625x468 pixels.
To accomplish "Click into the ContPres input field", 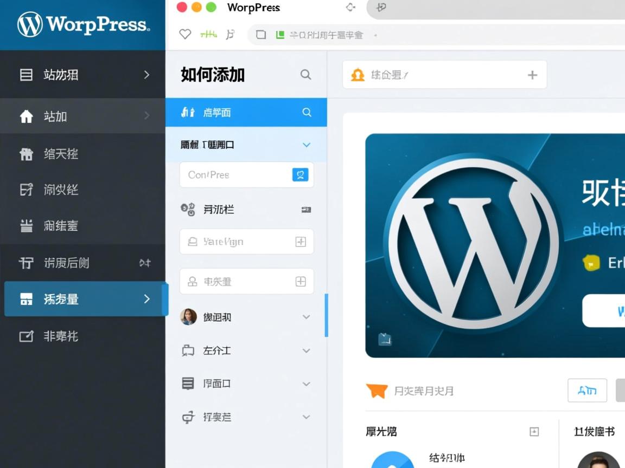I will click(x=239, y=174).
